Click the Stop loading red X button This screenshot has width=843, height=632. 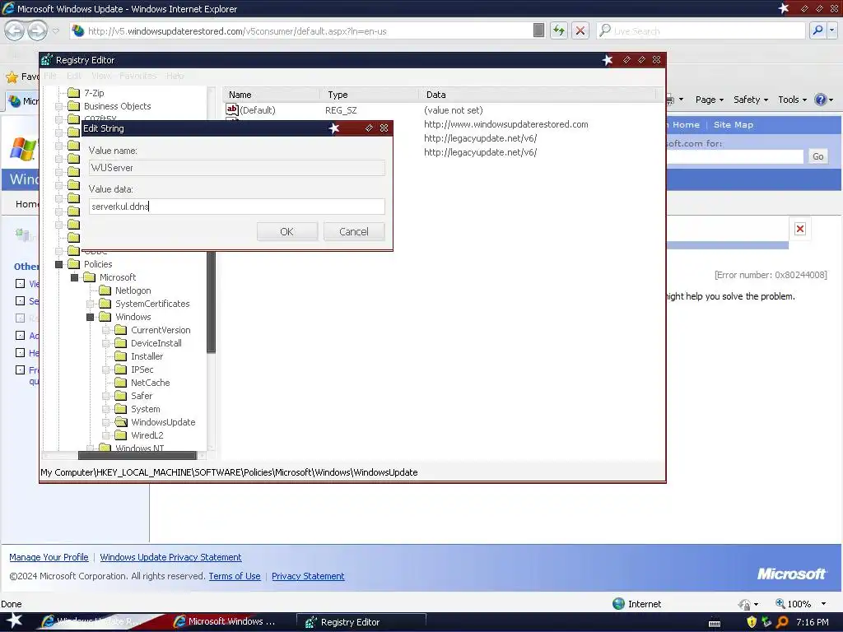tap(580, 30)
